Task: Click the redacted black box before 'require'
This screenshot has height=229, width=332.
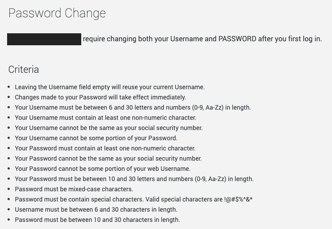Action: pyautogui.click(x=44, y=39)
